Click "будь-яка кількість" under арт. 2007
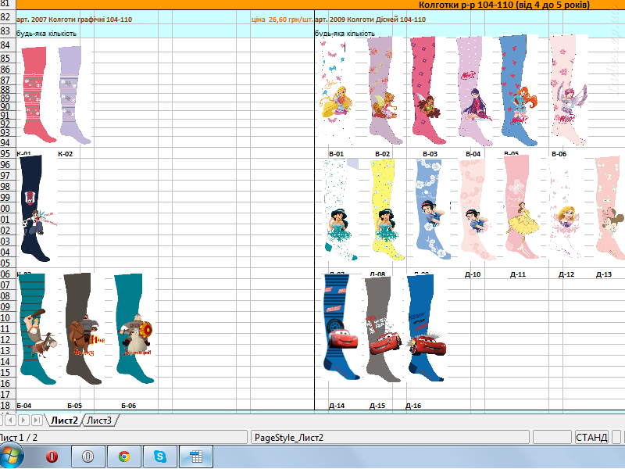The width and height of the screenshot is (625, 469). (x=46, y=34)
